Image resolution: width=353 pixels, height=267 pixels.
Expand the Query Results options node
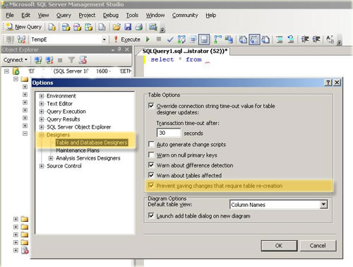click(42, 119)
